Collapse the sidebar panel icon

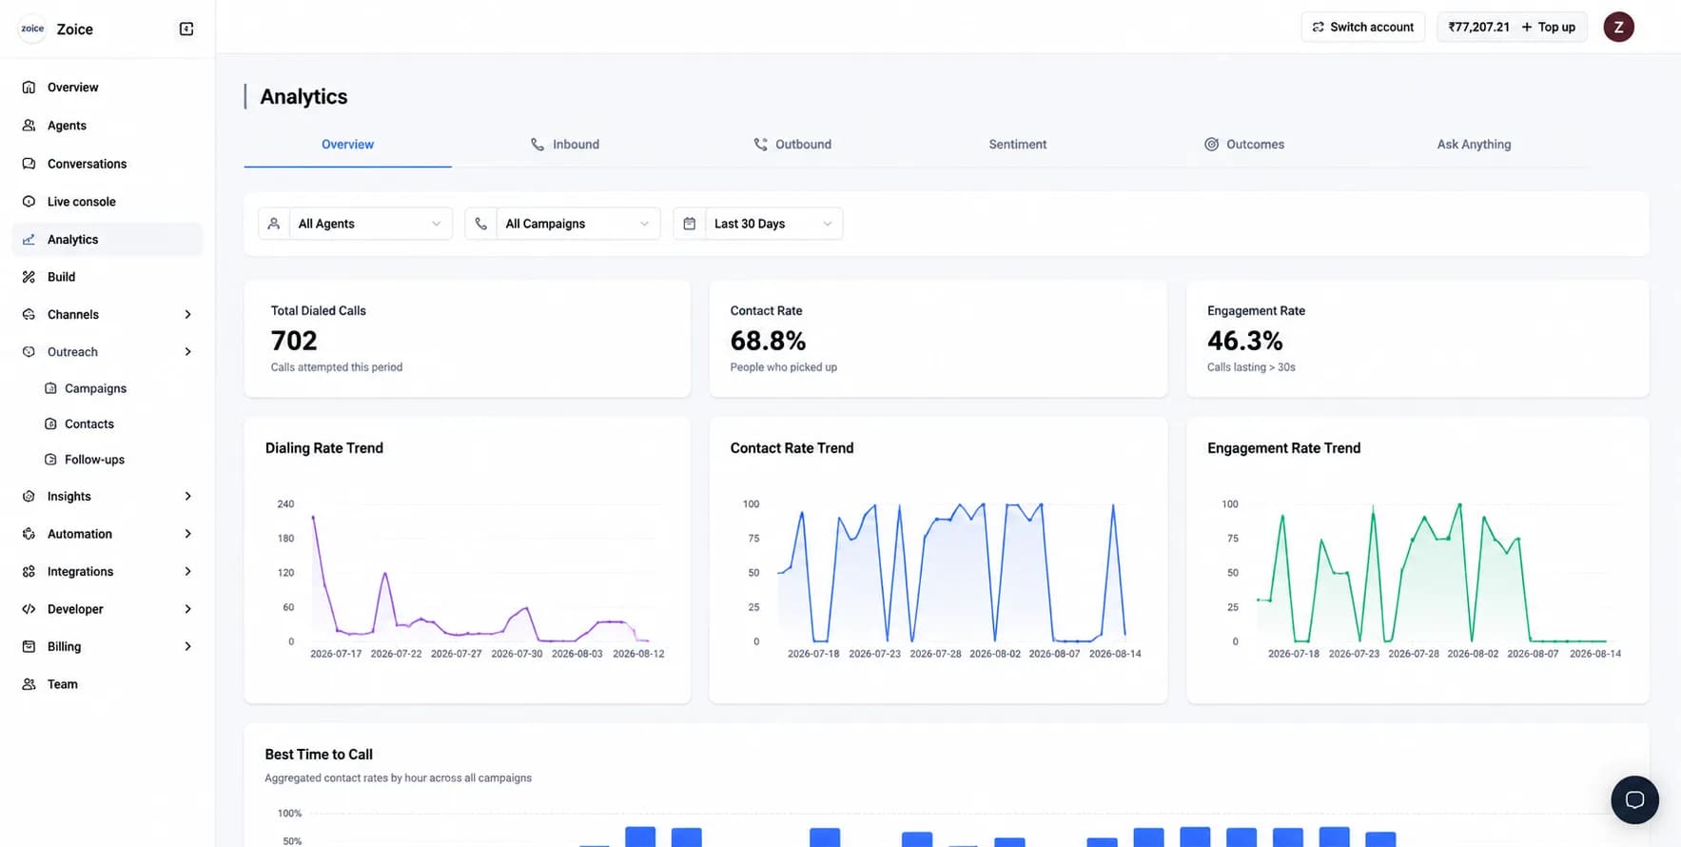(x=186, y=29)
